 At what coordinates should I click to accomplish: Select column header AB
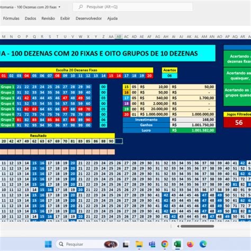(119, 37)
